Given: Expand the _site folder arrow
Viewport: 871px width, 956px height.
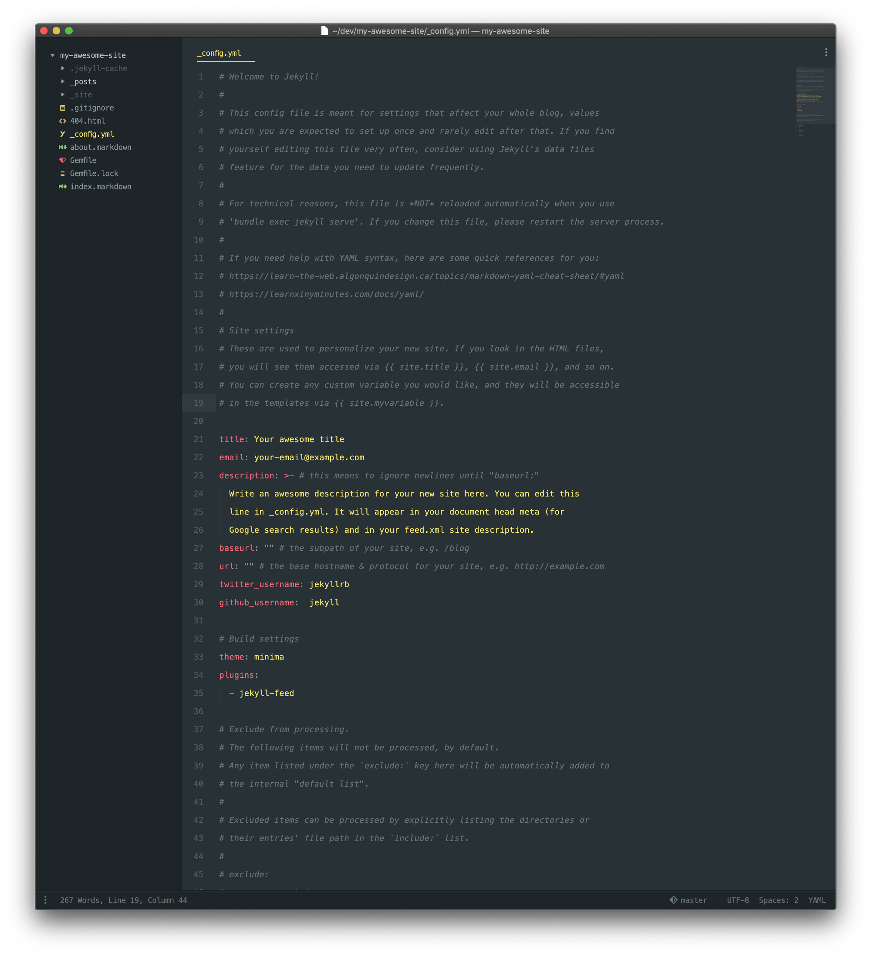Looking at the screenshot, I should click(x=63, y=94).
